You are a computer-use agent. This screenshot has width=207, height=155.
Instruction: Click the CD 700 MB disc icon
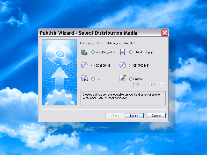click(x=122, y=65)
